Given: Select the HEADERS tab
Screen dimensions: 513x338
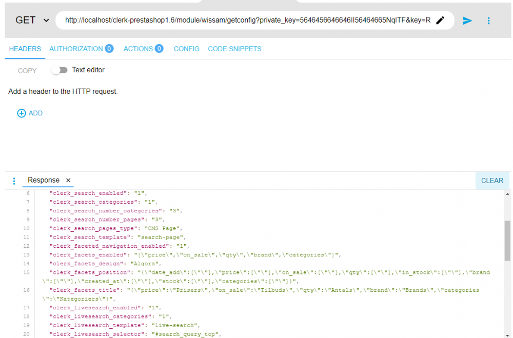Looking at the screenshot, I should 25,49.
